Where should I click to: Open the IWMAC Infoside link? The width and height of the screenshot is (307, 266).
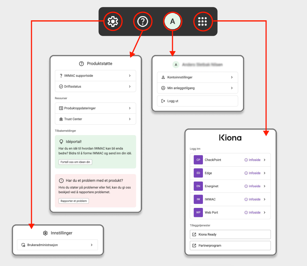[x=253, y=199]
